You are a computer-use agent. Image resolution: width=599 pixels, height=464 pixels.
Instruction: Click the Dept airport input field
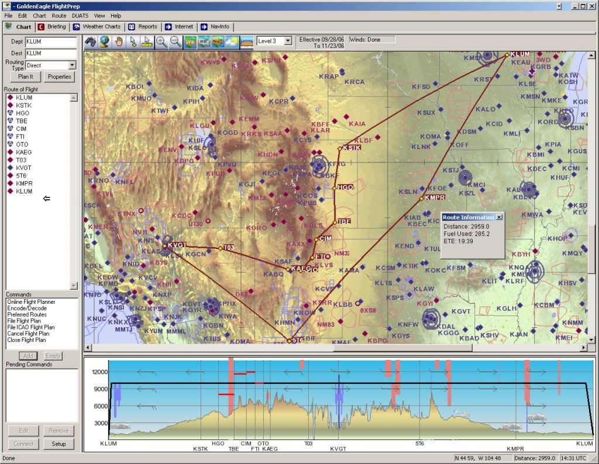point(51,41)
